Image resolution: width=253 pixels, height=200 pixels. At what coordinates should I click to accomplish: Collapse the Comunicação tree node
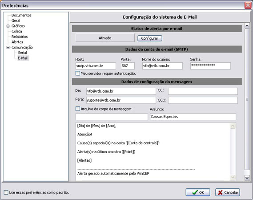pos(8,47)
